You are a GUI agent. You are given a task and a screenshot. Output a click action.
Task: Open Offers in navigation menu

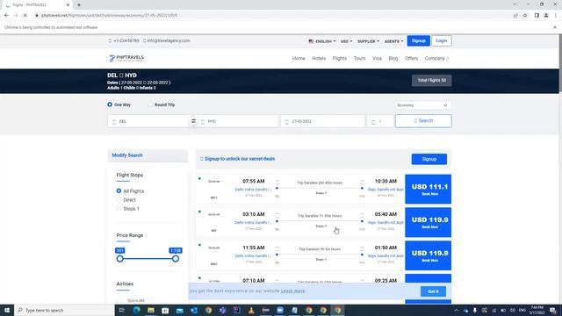(x=412, y=59)
